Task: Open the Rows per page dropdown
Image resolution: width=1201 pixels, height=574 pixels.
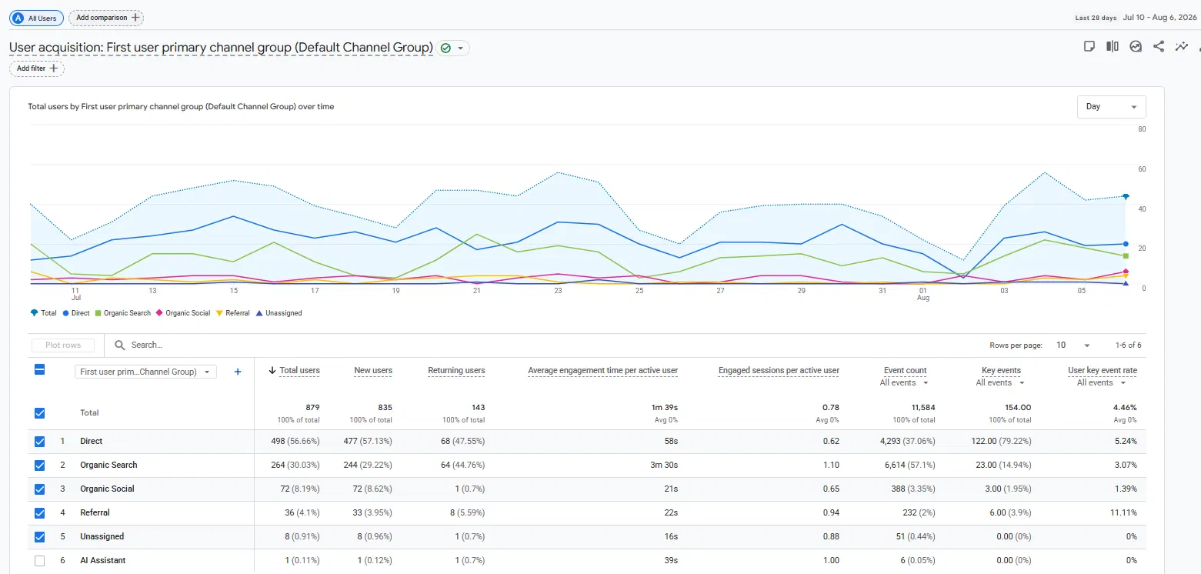Action: 1073,345
